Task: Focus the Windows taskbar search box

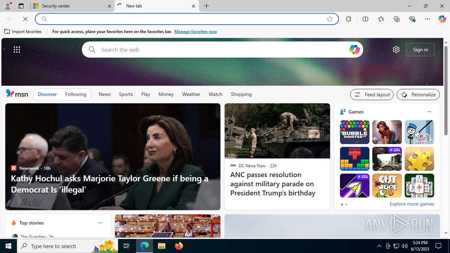Action: 67,246
